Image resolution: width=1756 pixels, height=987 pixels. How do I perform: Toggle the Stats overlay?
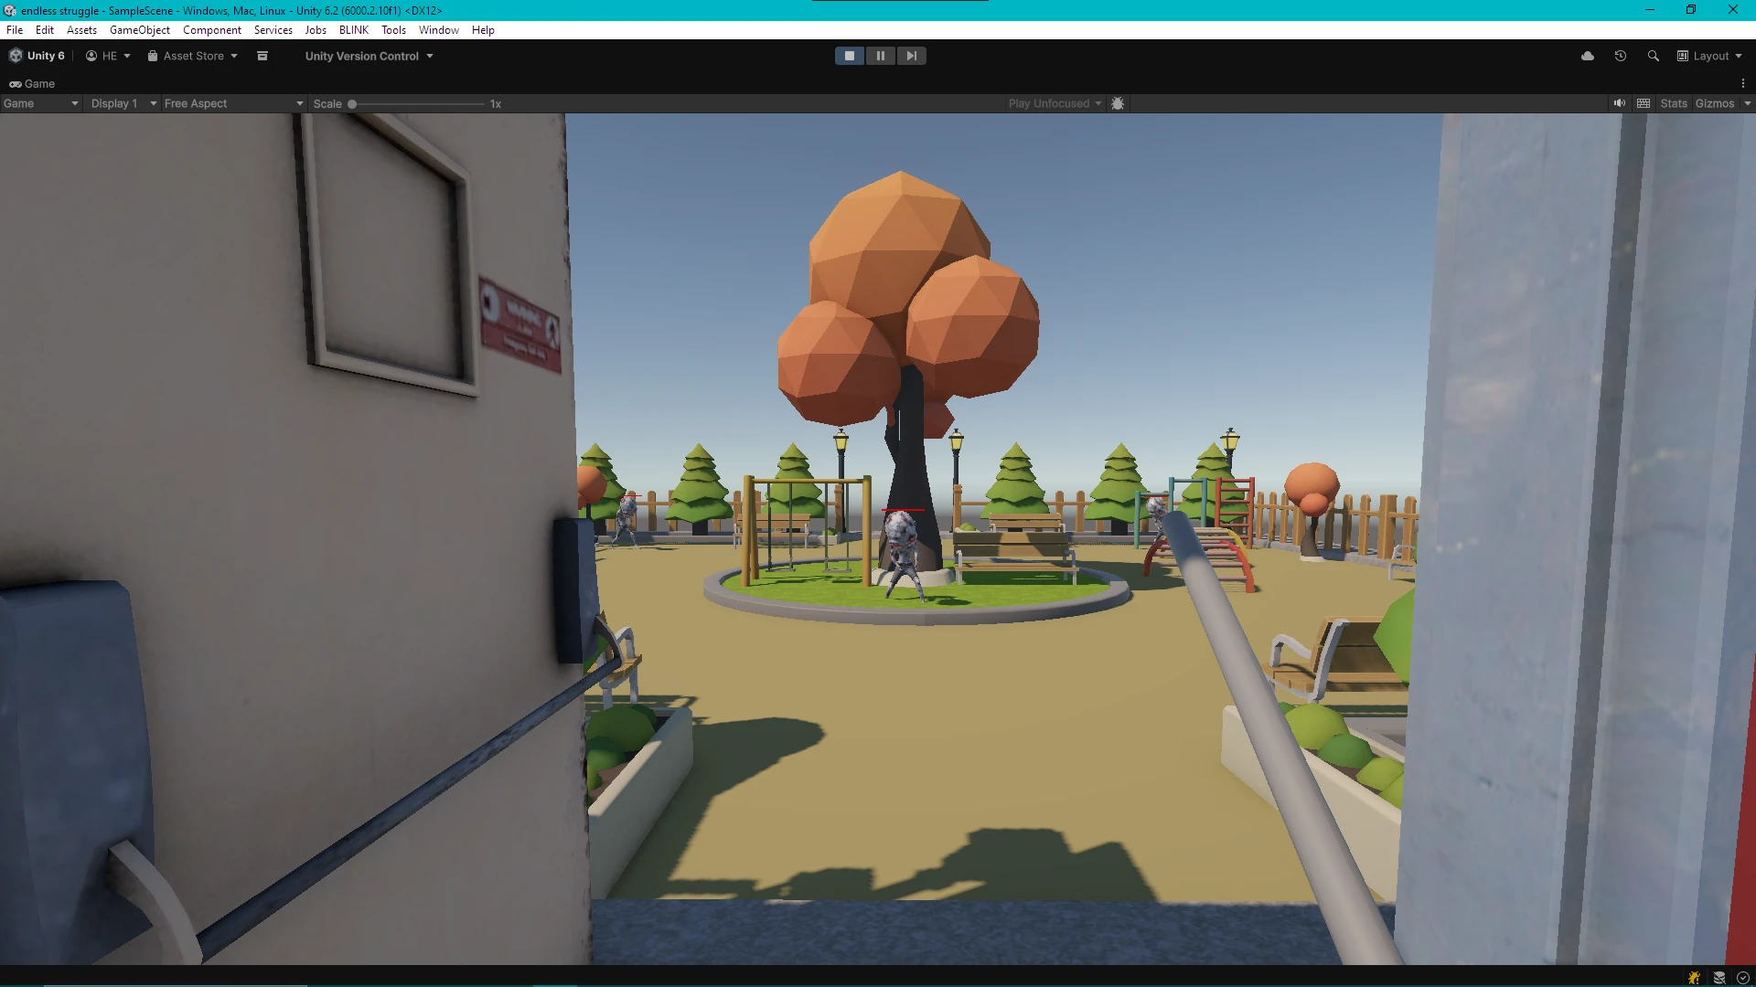click(1674, 103)
